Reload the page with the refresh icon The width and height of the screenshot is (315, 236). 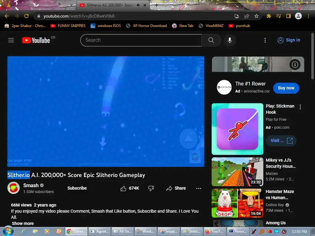click(x=26, y=16)
